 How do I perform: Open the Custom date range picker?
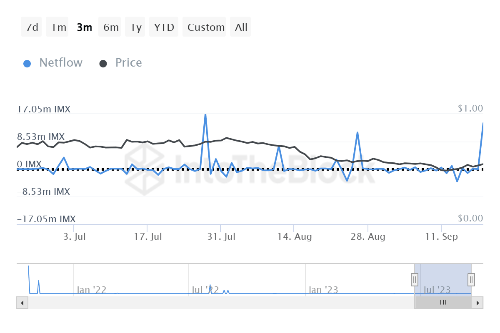point(205,27)
